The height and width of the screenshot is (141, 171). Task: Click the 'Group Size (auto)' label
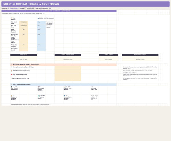(14, 49)
